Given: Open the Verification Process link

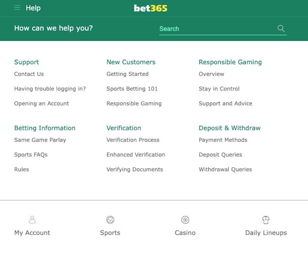Looking at the screenshot, I should click(x=133, y=140).
